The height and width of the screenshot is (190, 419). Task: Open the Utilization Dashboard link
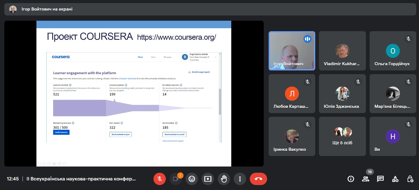pyautogui.click(x=128, y=79)
